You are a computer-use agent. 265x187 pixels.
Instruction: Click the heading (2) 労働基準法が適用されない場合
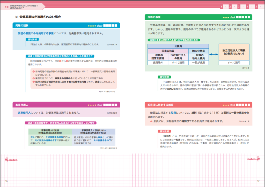click(38, 17)
